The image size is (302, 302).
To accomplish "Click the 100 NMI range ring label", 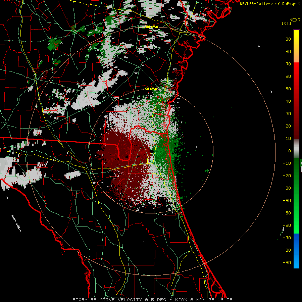I will coord(151,27).
